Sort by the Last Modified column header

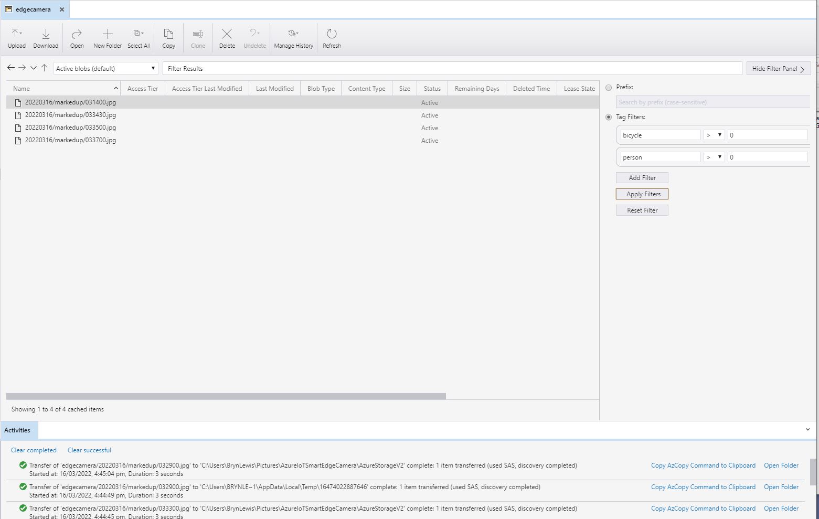point(274,89)
